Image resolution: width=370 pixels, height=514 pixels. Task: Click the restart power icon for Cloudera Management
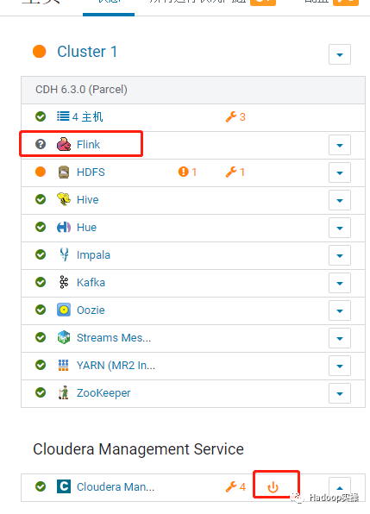tap(273, 487)
